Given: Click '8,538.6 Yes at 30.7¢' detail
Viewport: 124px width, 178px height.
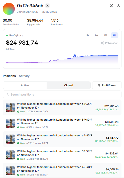Looking at the screenshot, I should click(37, 127).
